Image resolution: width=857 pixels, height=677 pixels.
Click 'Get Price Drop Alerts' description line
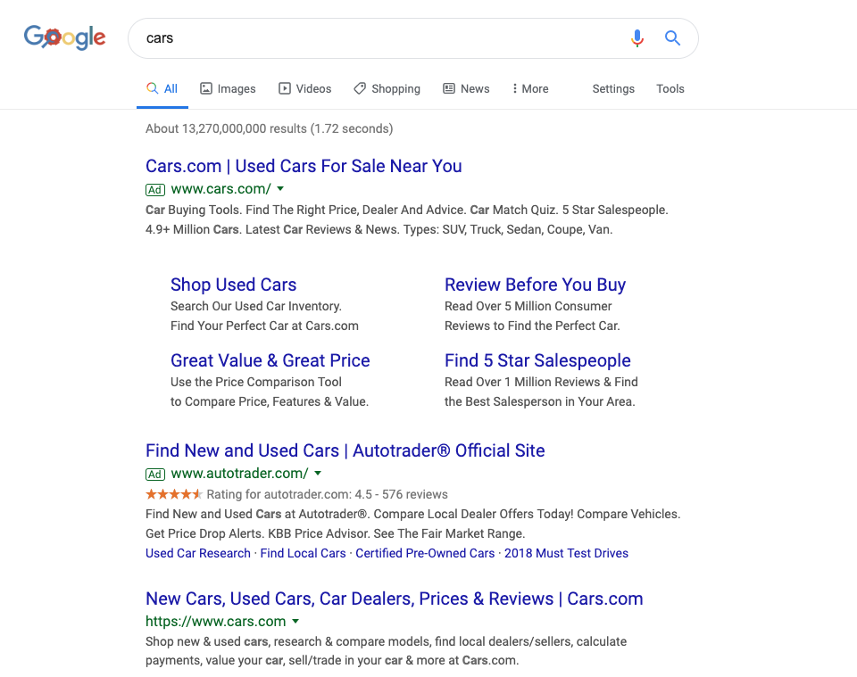point(335,533)
